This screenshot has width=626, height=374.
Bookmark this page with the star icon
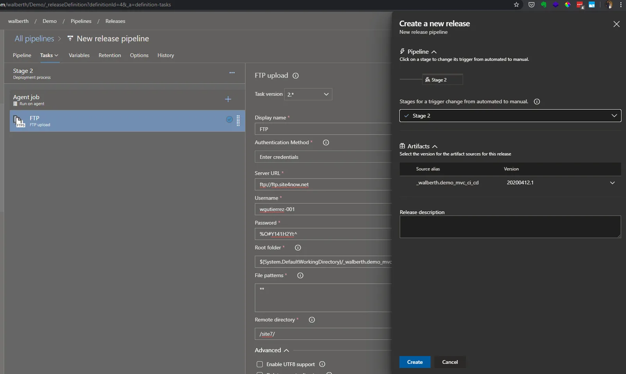point(516,5)
